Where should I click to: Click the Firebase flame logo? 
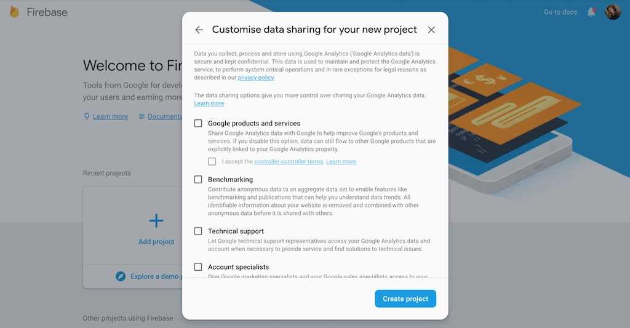tap(15, 12)
